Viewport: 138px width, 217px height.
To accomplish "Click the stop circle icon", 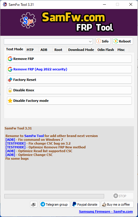I will coord(116,196).
